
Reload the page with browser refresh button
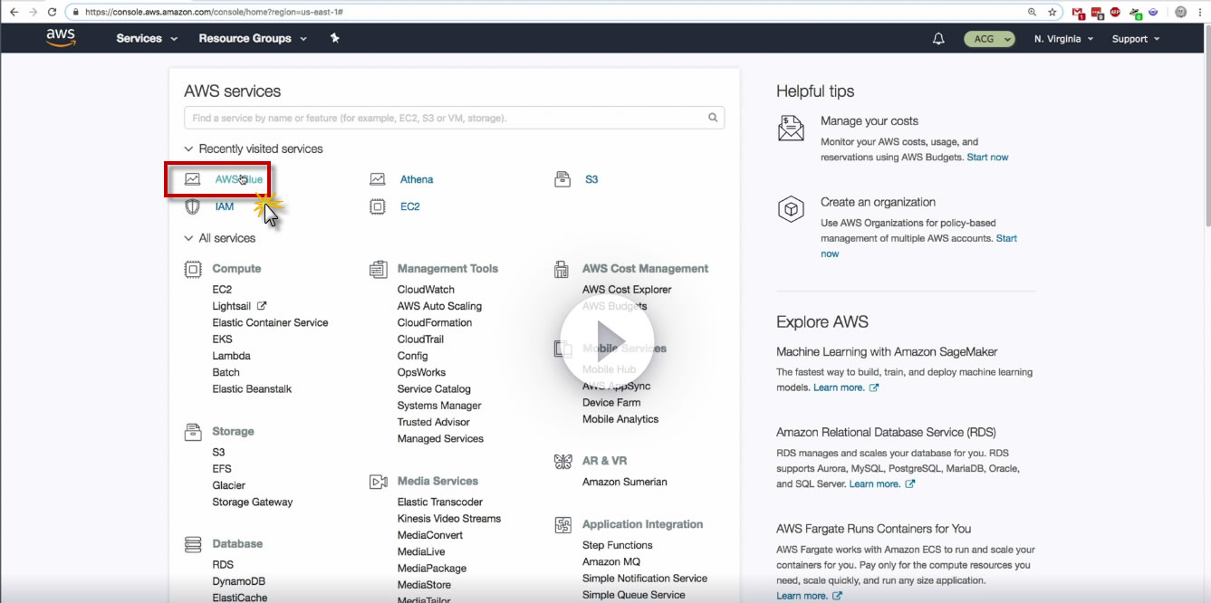[52, 12]
